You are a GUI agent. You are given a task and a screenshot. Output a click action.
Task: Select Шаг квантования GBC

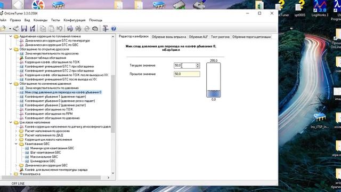tap(45, 153)
